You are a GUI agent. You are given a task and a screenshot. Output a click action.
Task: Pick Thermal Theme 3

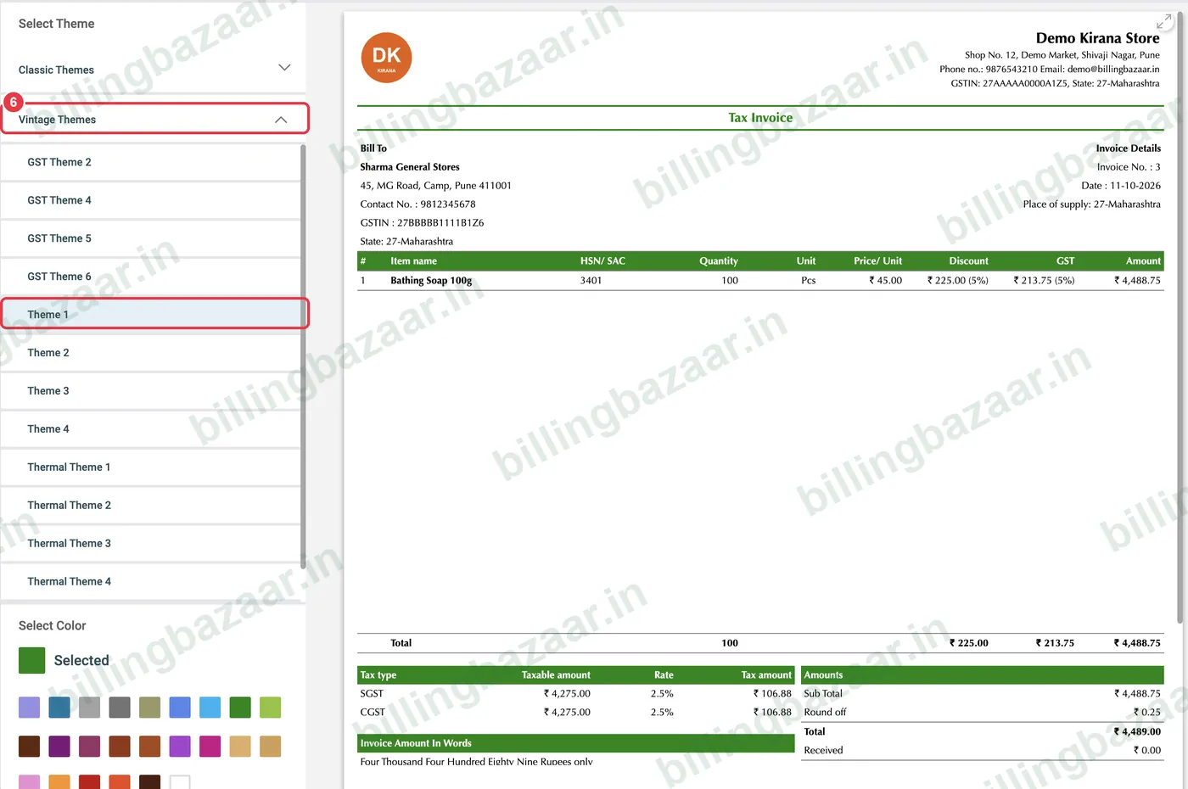point(151,544)
